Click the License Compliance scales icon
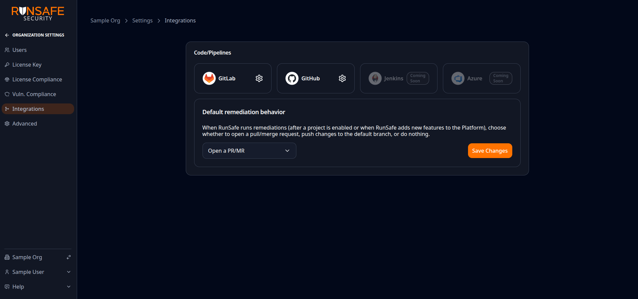Viewport: 638px width, 299px height. [7, 79]
